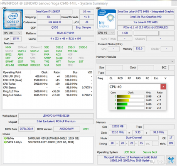Click the Memory Size 12032 MB field
Screen dimensions: 177x166
[118, 127]
